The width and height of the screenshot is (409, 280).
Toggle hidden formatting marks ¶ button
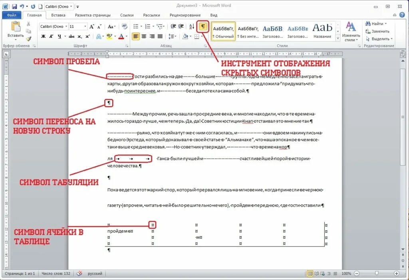(203, 26)
